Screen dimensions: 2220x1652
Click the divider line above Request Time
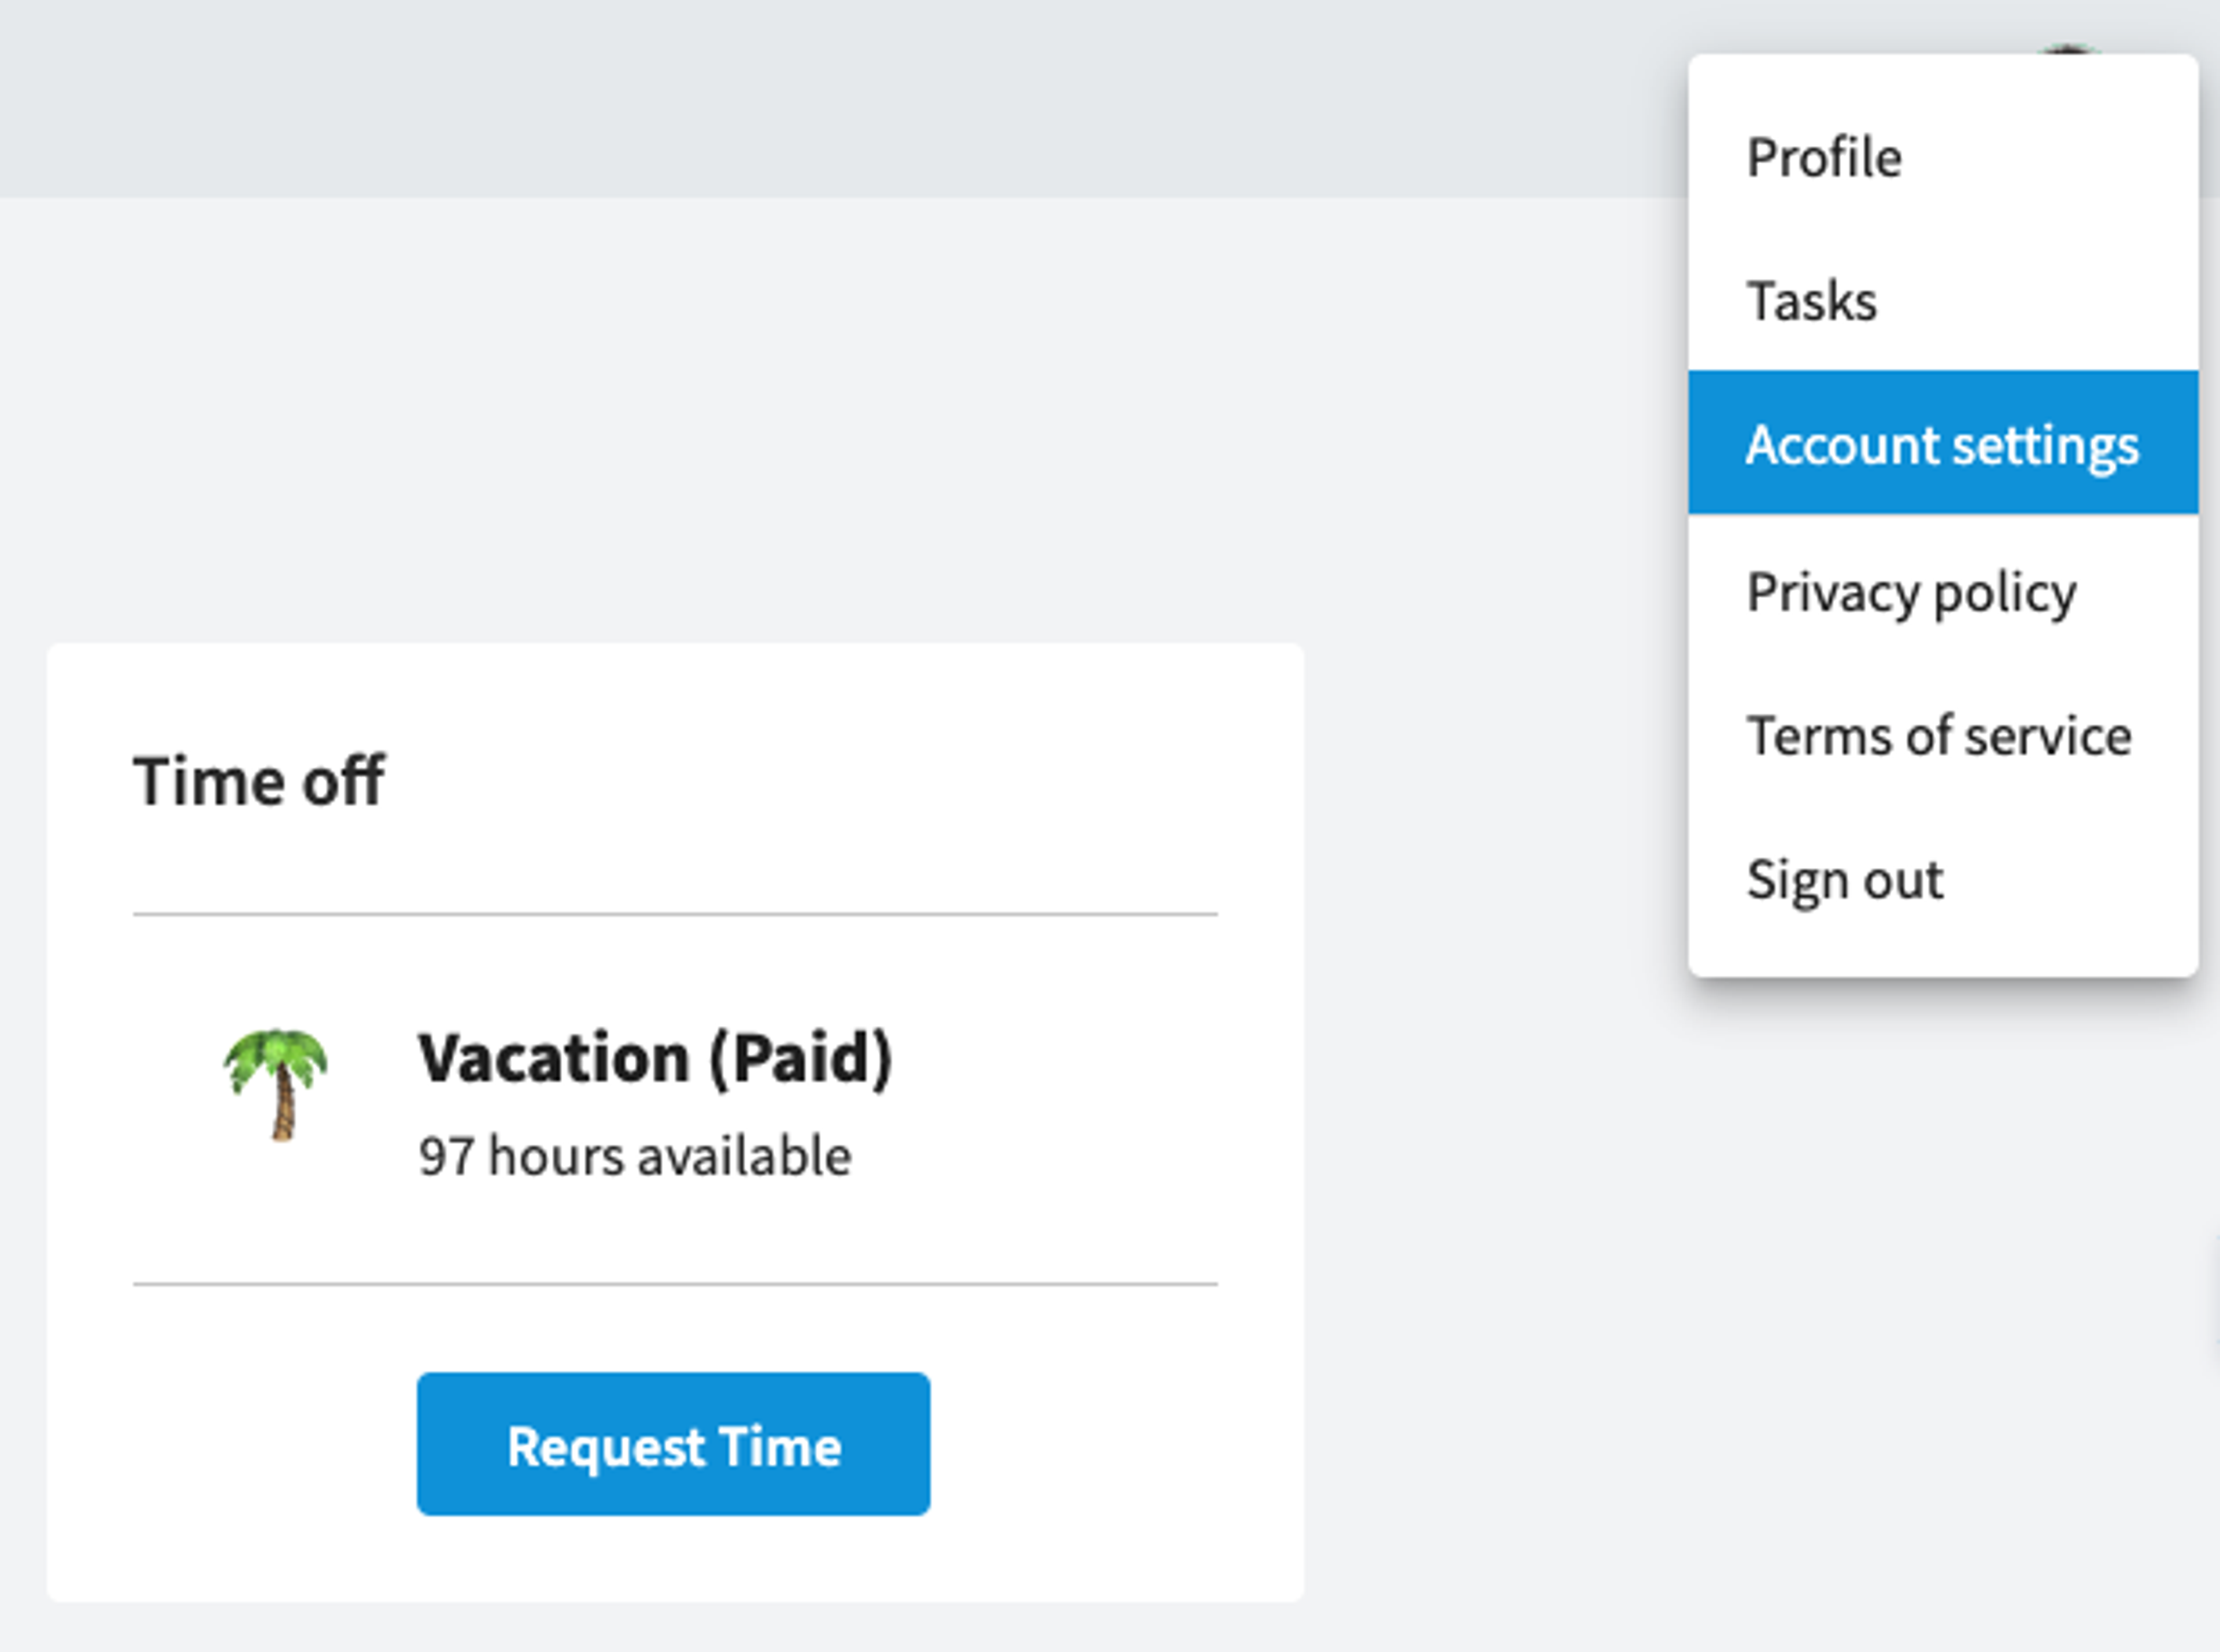pyautogui.click(x=675, y=1284)
